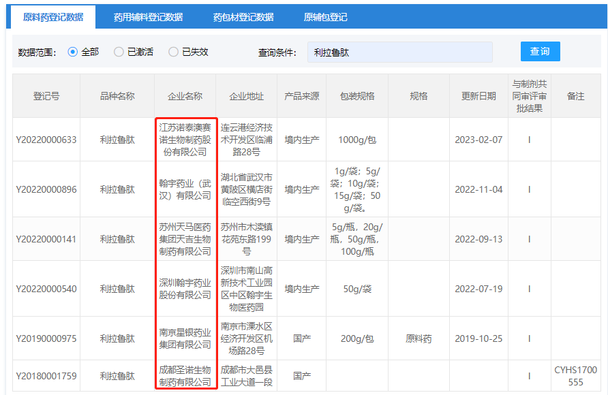This screenshot has height=395, width=608.
Task: Click 国产 source in Y20190000975 row
Action: click(x=302, y=338)
